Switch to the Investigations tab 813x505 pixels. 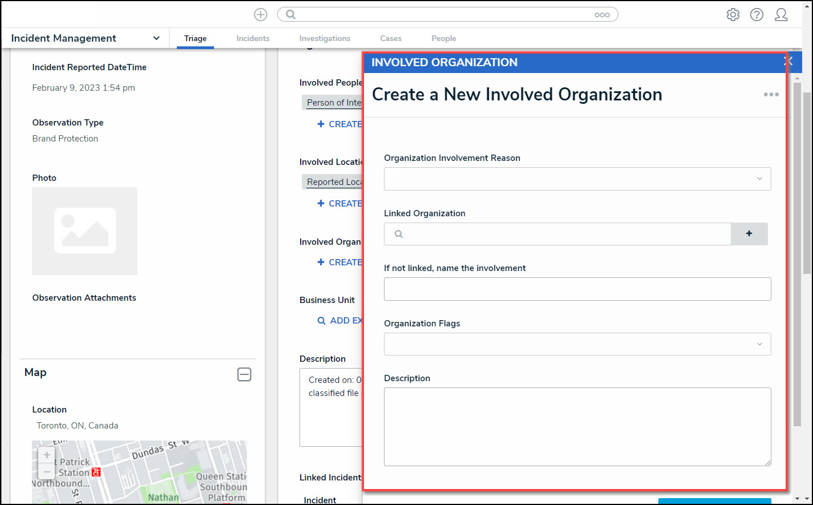point(325,38)
